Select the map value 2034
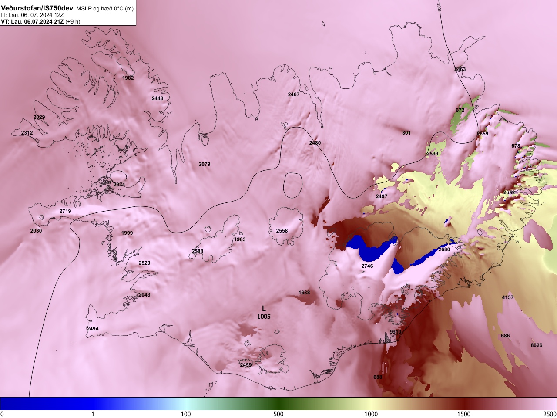The image size is (557, 418). [119, 185]
